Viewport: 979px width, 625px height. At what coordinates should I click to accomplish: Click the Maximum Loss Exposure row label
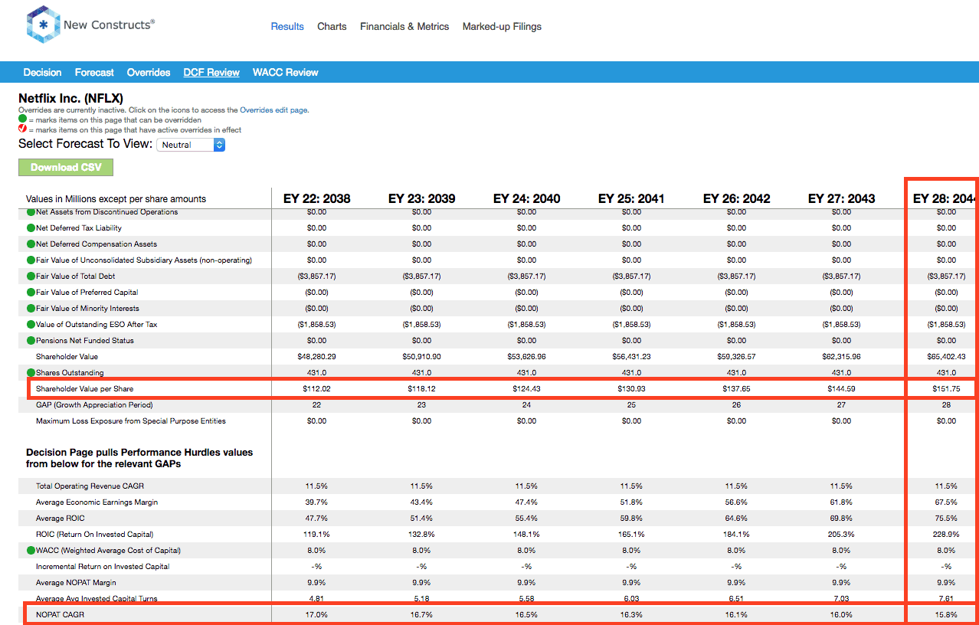point(131,421)
